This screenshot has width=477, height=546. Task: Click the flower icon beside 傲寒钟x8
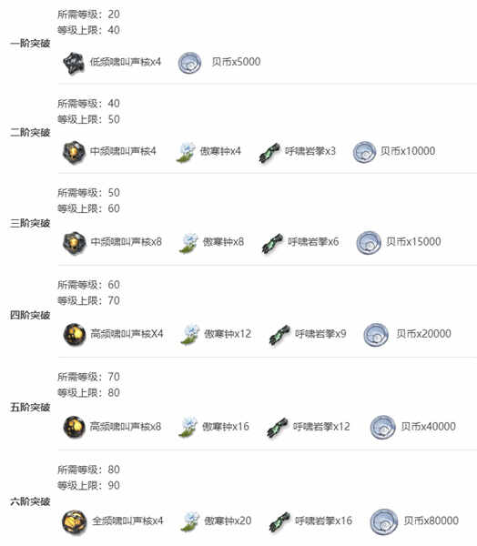pos(188,243)
